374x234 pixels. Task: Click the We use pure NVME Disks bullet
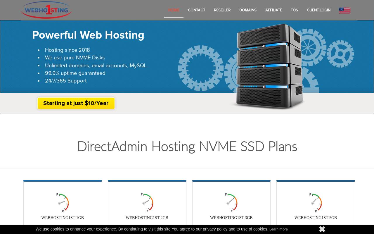click(x=75, y=58)
